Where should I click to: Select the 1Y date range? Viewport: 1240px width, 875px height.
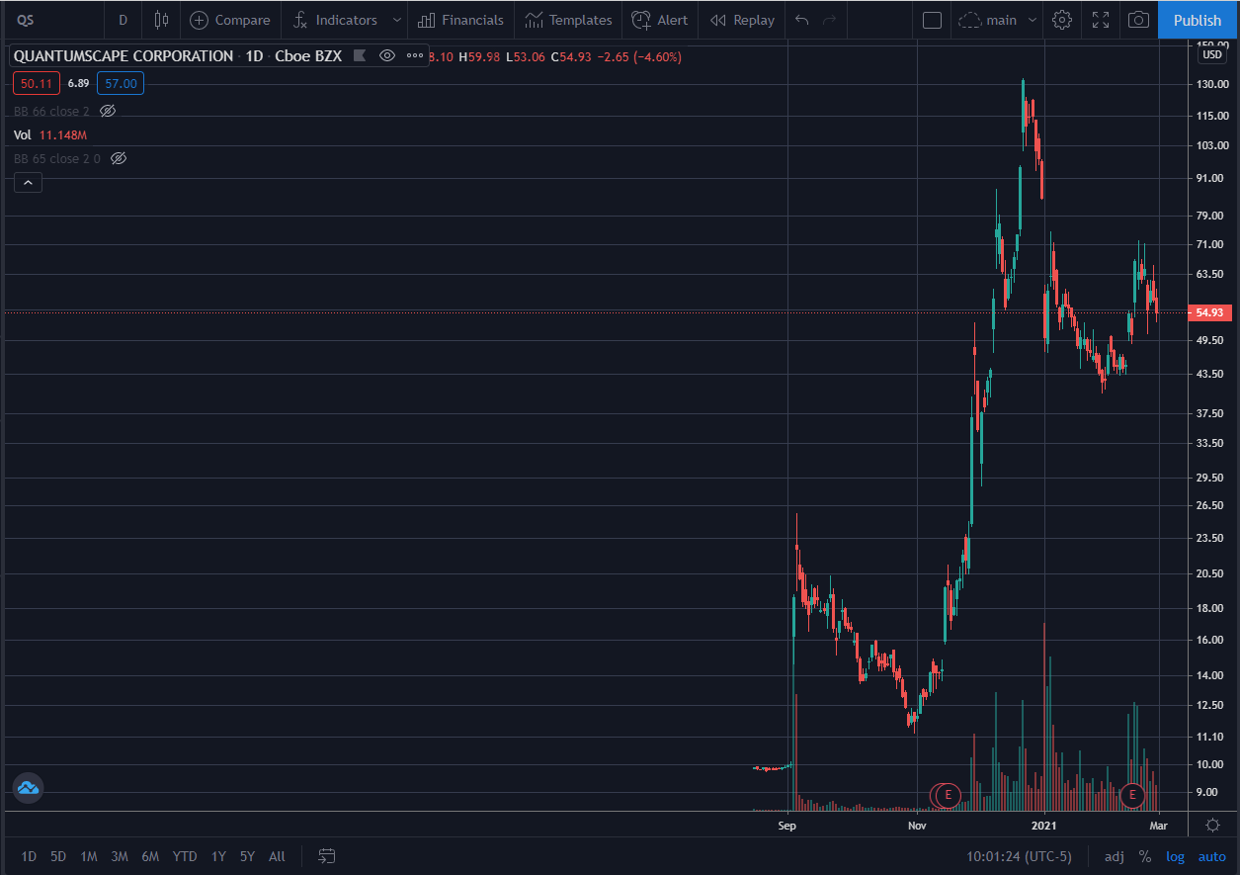tap(218, 856)
